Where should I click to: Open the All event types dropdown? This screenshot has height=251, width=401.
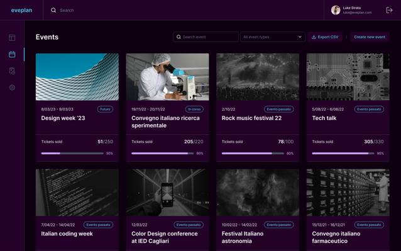[273, 37]
